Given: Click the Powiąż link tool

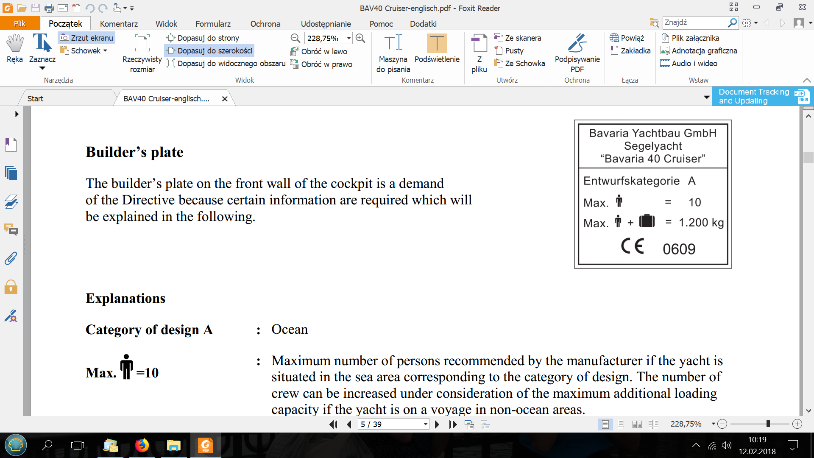Looking at the screenshot, I should [x=627, y=38].
